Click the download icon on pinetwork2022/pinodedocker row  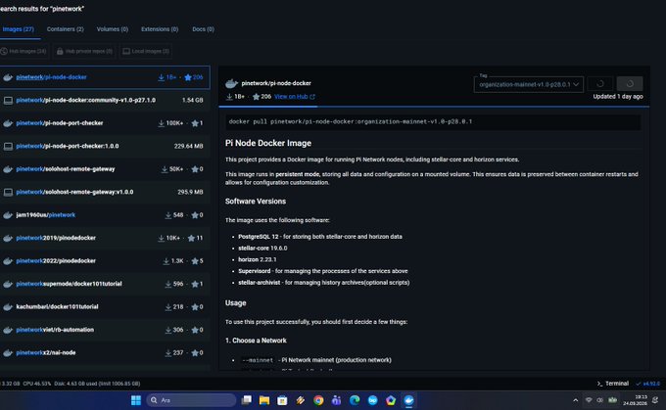coord(166,261)
